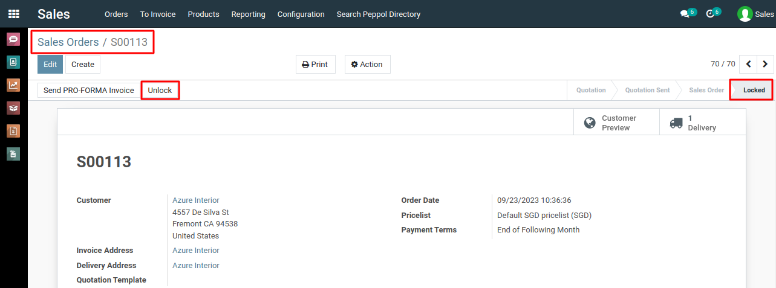Open the Configuration menu
This screenshot has width=776, height=288.
click(x=301, y=14)
